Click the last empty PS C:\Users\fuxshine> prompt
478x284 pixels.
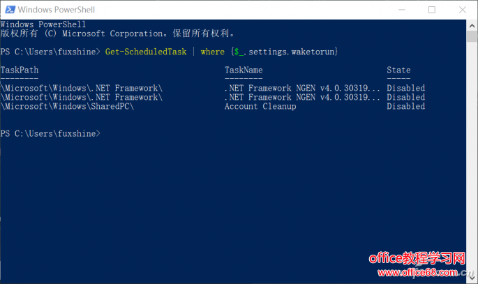(x=50, y=133)
